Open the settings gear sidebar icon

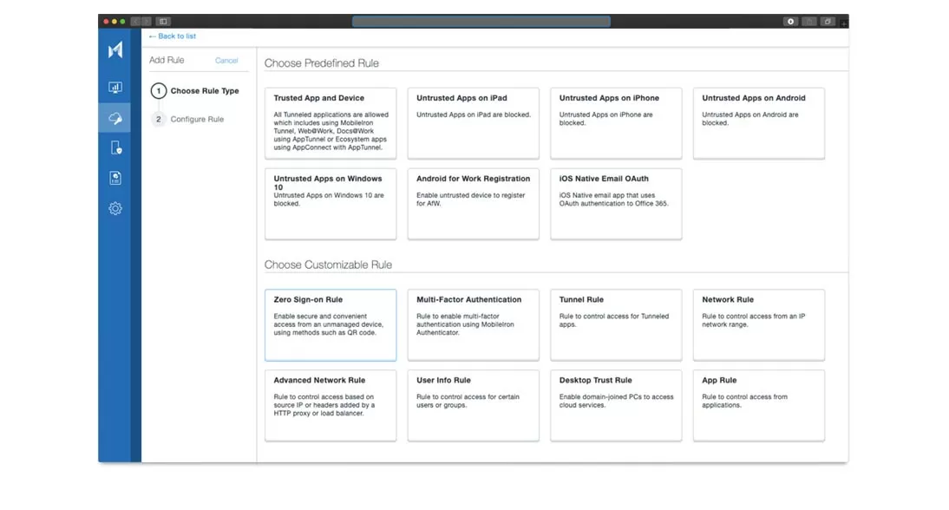point(115,209)
